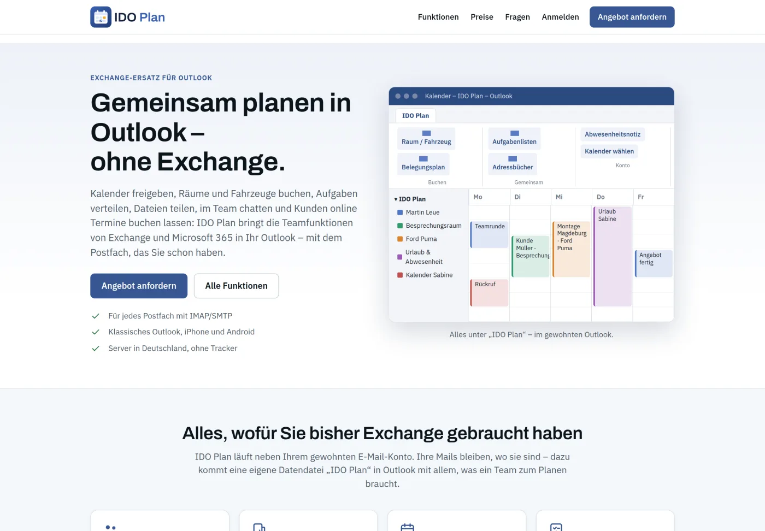Open the Montage Magdeburg Ford Puma appointment

[x=572, y=249]
